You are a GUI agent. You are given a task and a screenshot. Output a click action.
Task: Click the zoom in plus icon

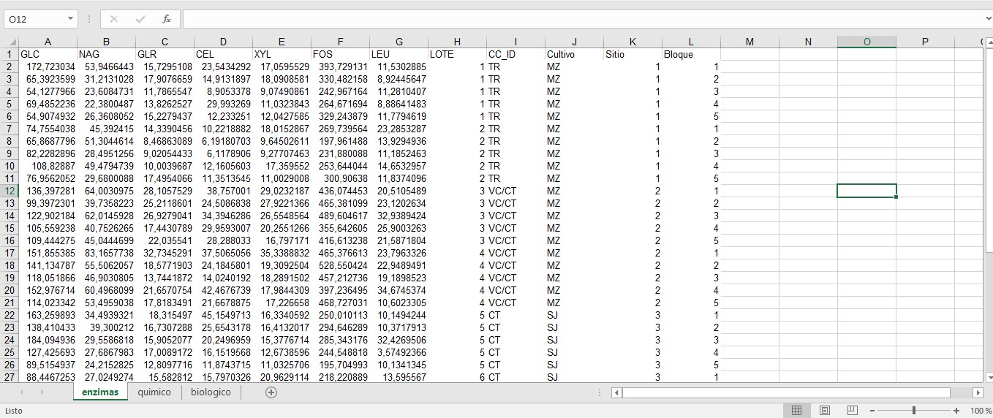point(956,411)
